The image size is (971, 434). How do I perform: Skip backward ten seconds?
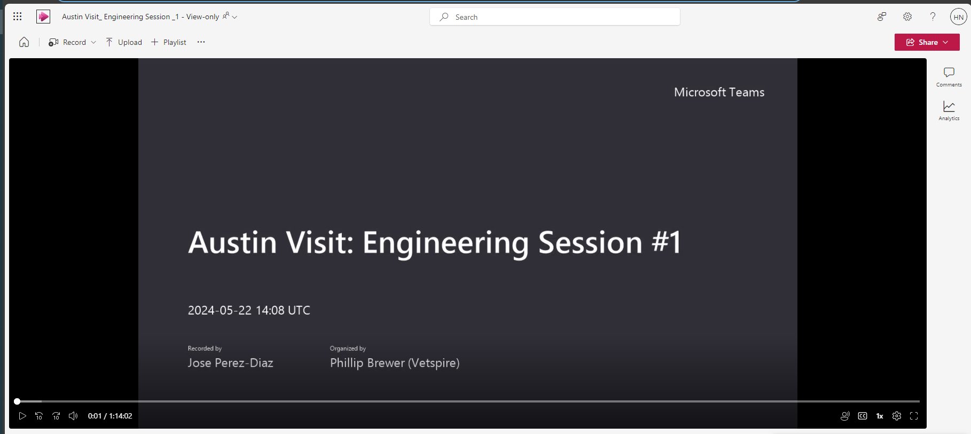[x=39, y=416]
